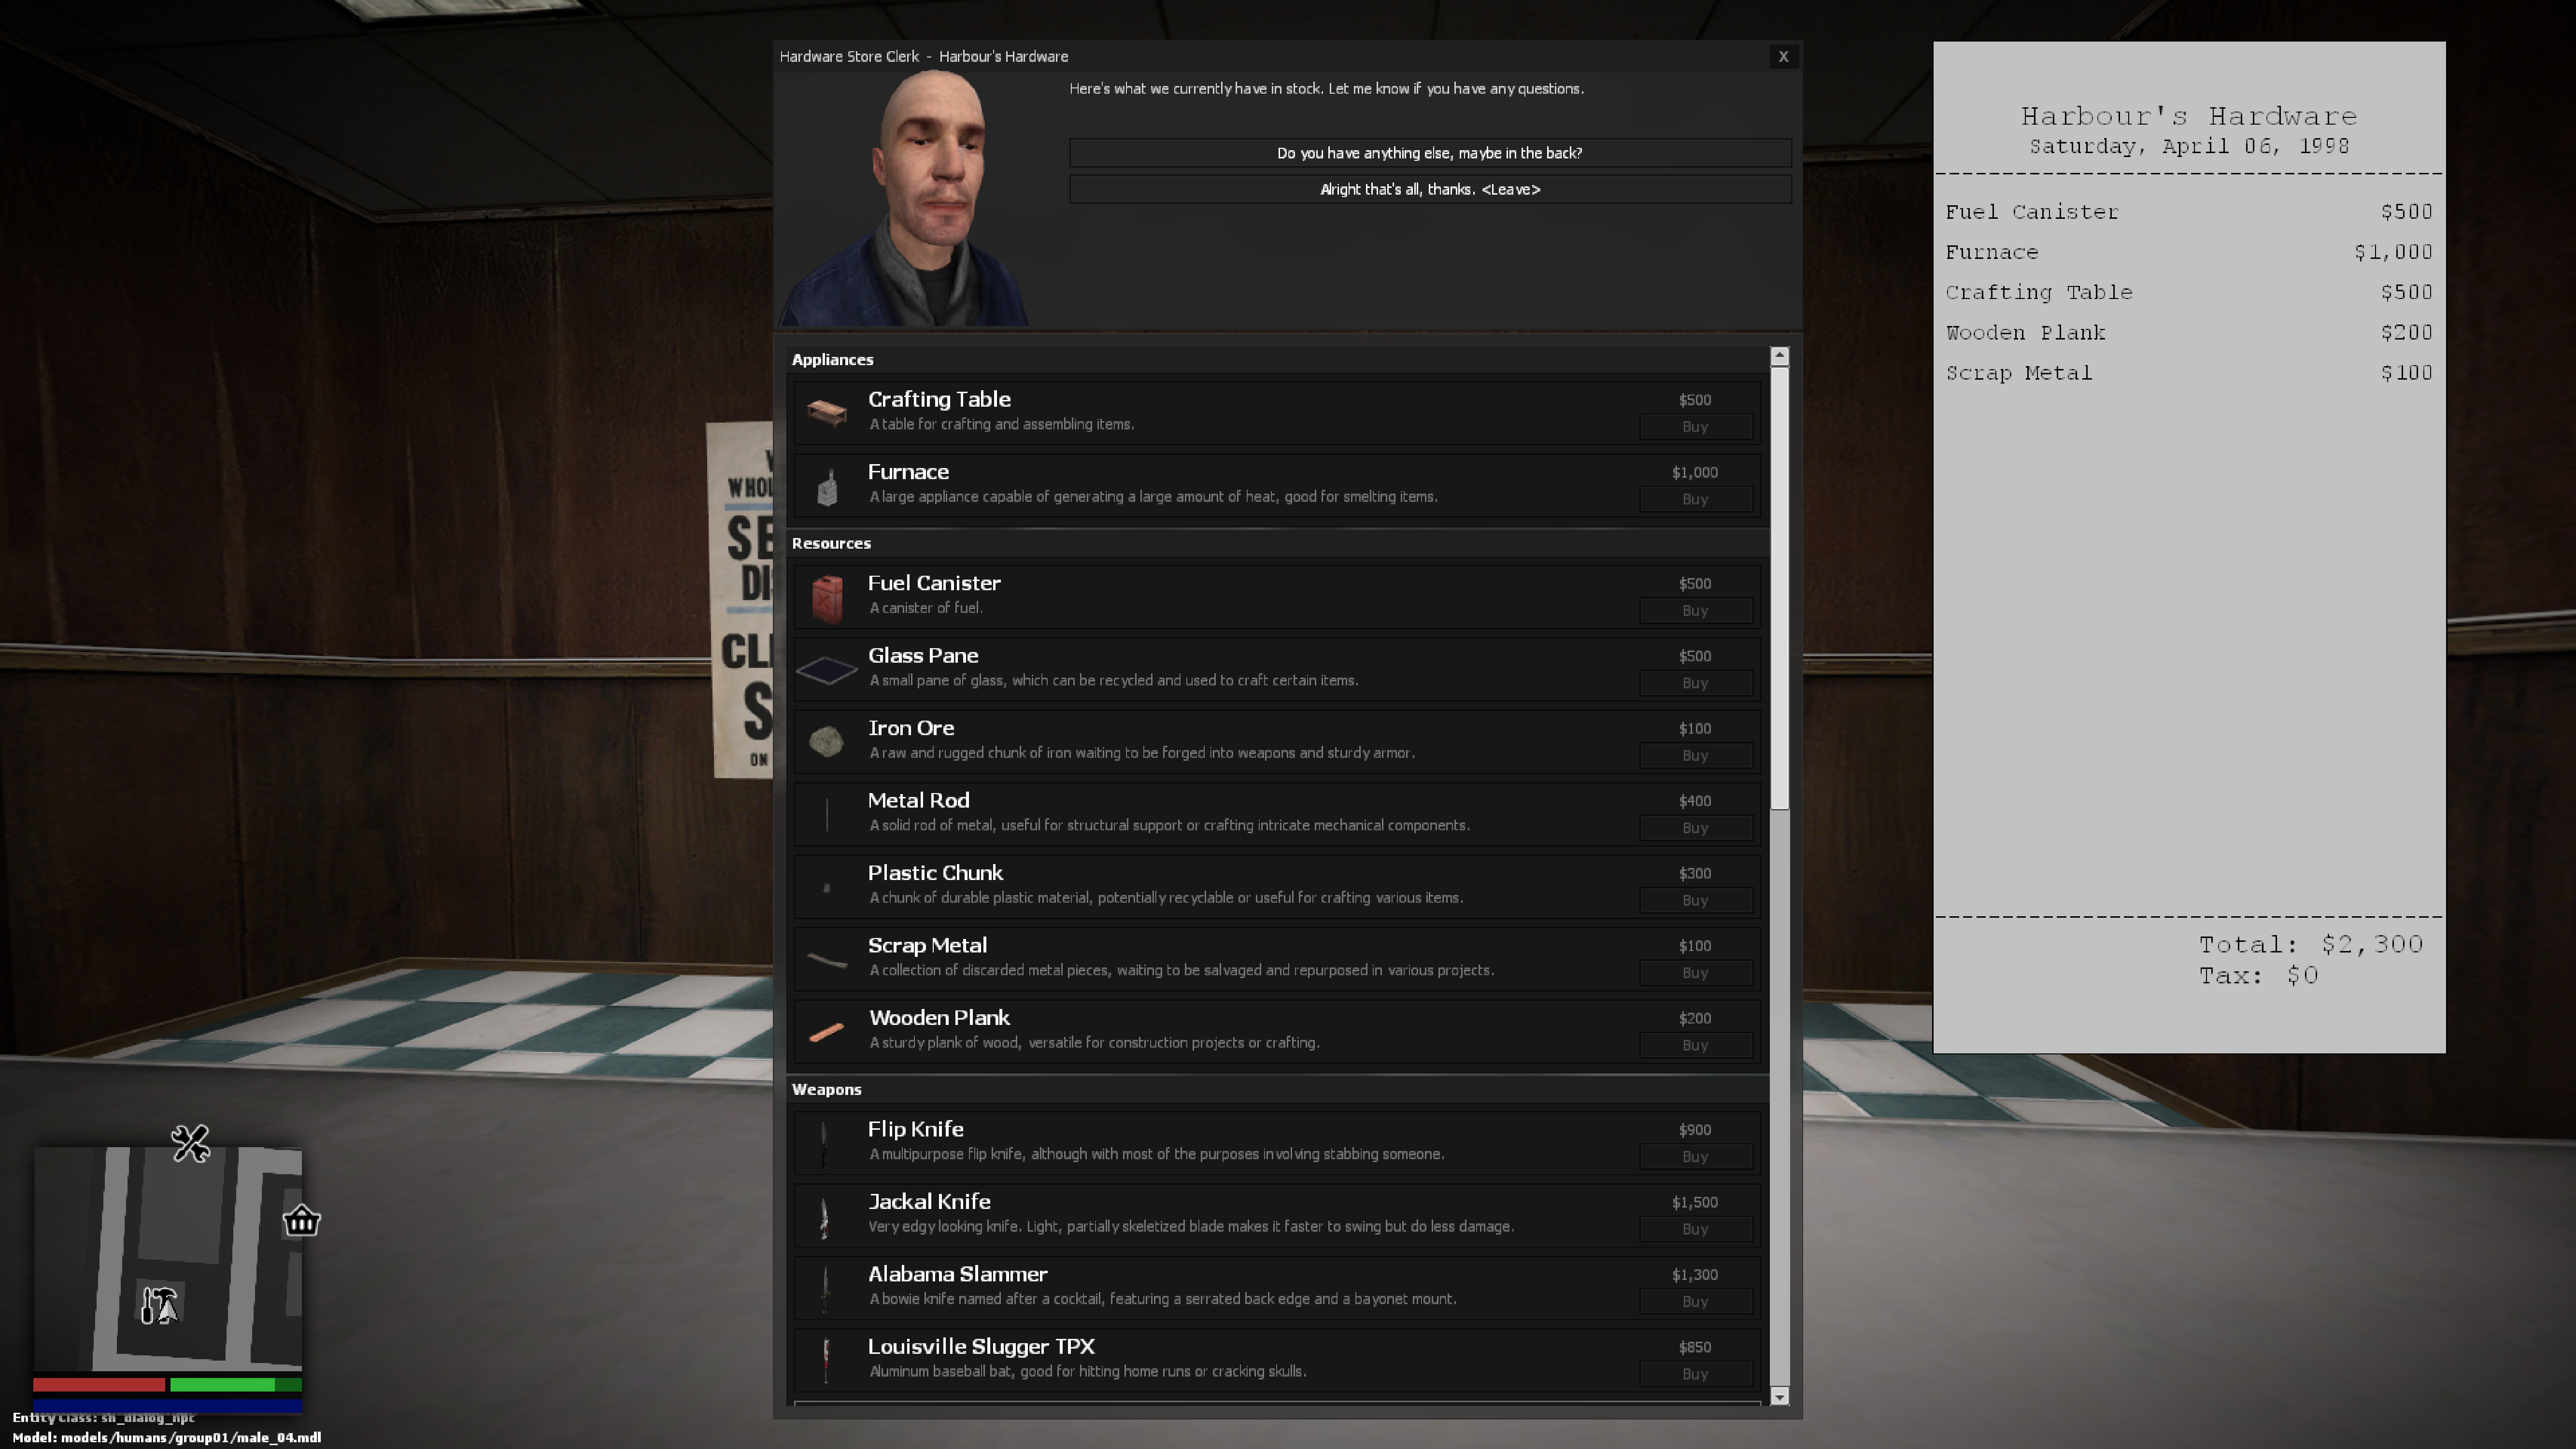Buy a Metal Rod
This screenshot has height=1449, width=2576.
[1695, 828]
